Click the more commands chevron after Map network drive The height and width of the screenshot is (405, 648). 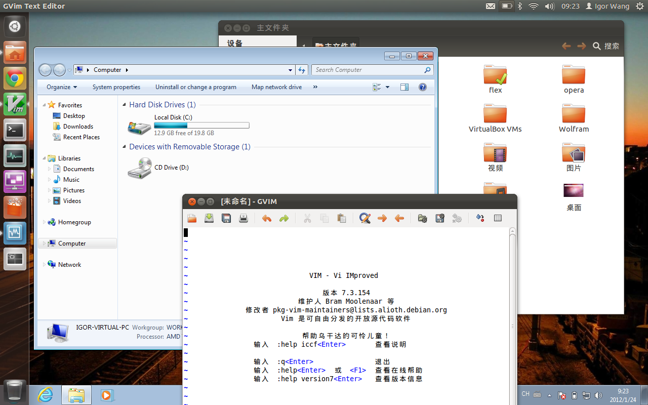[x=315, y=87]
